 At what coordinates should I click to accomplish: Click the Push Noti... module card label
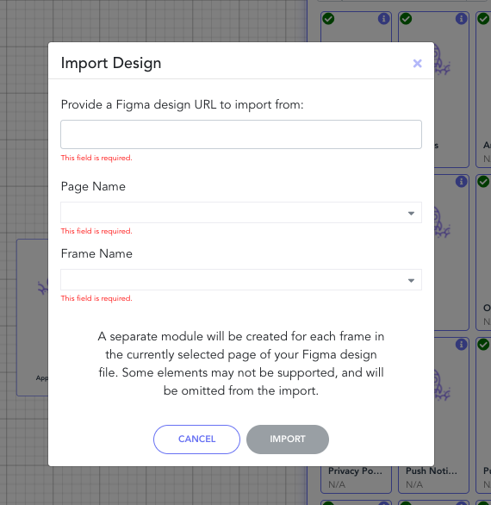click(432, 471)
